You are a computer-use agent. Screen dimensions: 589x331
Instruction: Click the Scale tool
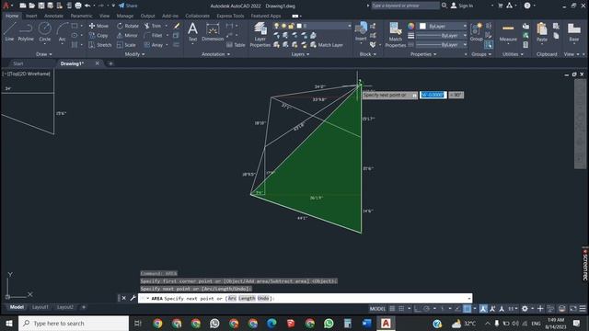pos(126,45)
